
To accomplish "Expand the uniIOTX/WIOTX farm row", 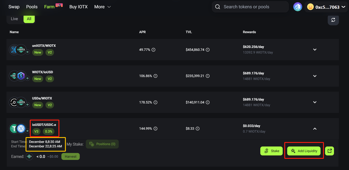I will coord(315,50).
